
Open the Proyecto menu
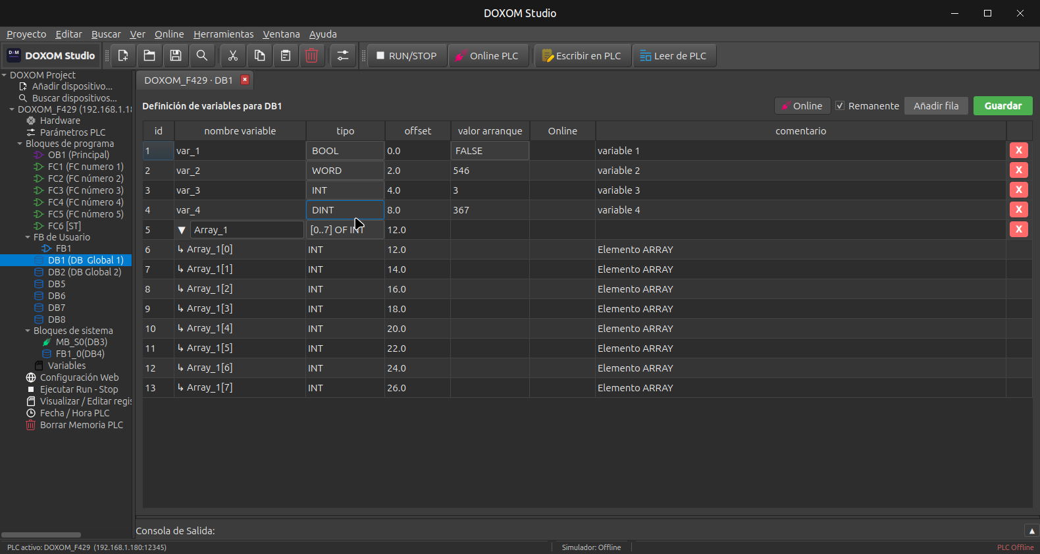coord(26,34)
